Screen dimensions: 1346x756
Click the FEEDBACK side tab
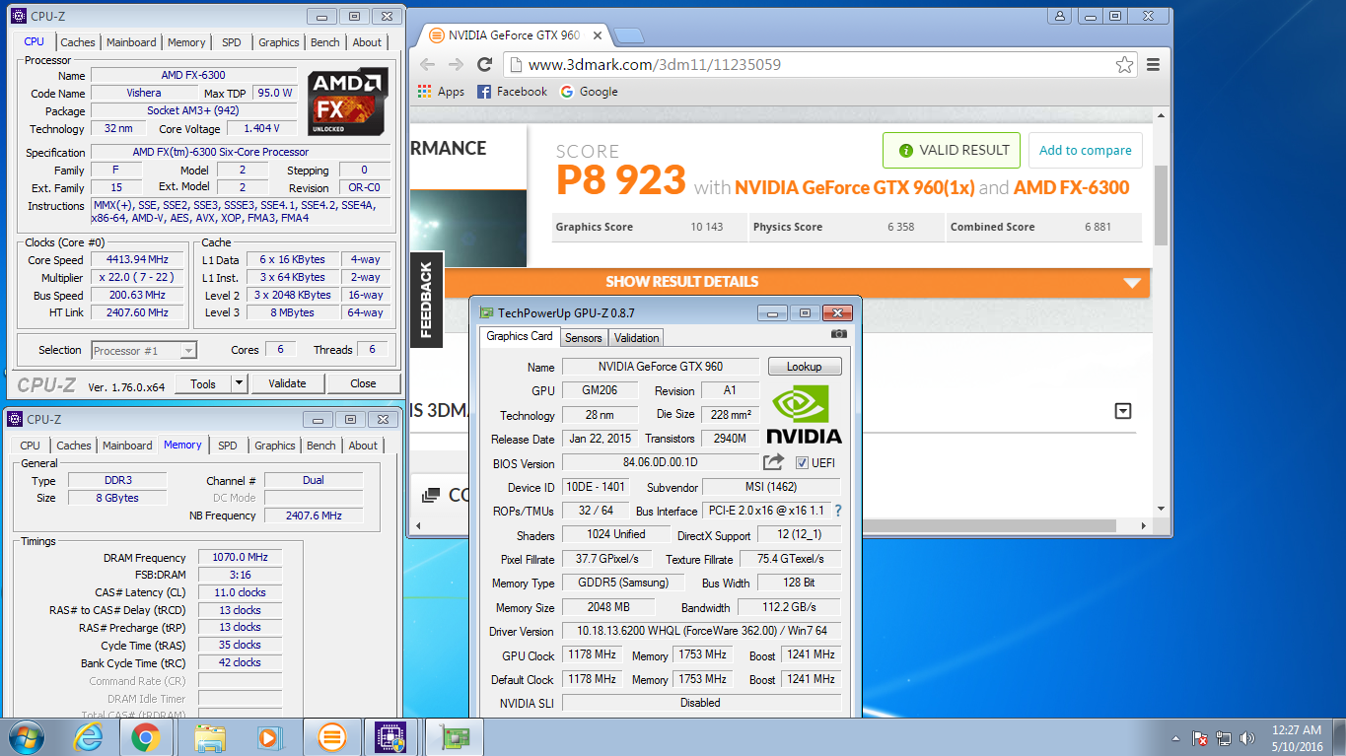pyautogui.click(x=426, y=300)
